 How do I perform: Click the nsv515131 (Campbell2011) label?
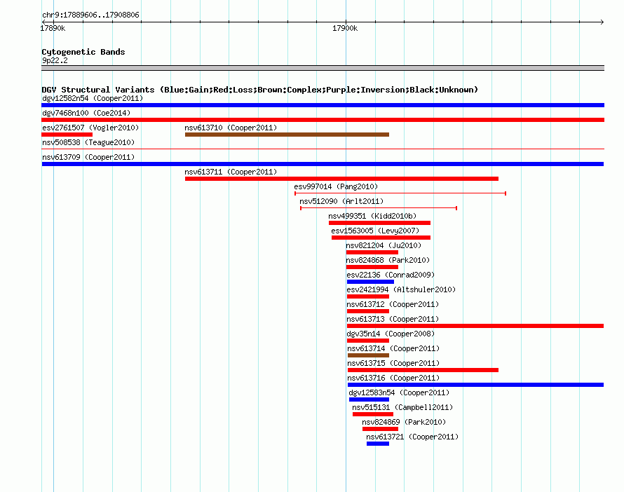pos(402,407)
